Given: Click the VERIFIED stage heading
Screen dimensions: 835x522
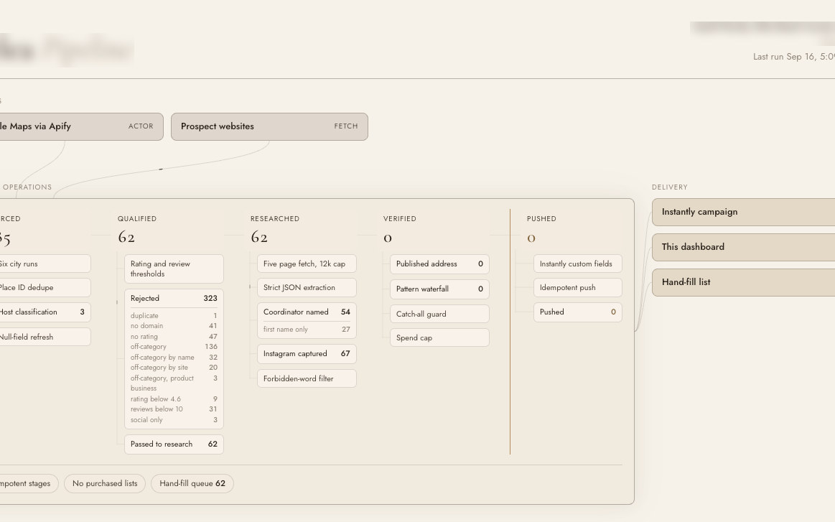Looking at the screenshot, I should [x=400, y=219].
